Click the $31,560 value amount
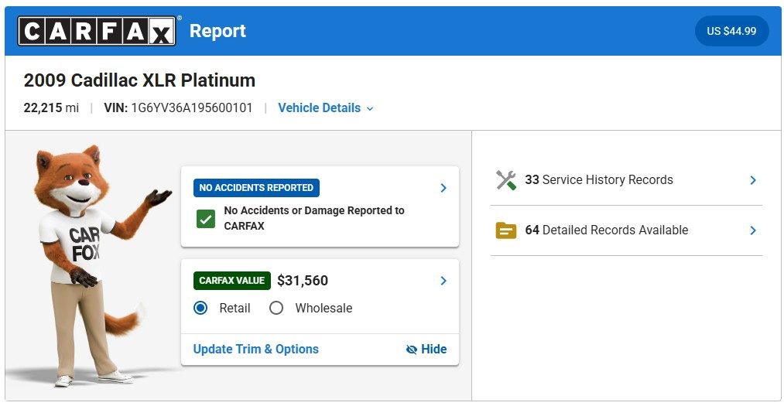Viewport: 784px width, 406px height. pos(303,281)
